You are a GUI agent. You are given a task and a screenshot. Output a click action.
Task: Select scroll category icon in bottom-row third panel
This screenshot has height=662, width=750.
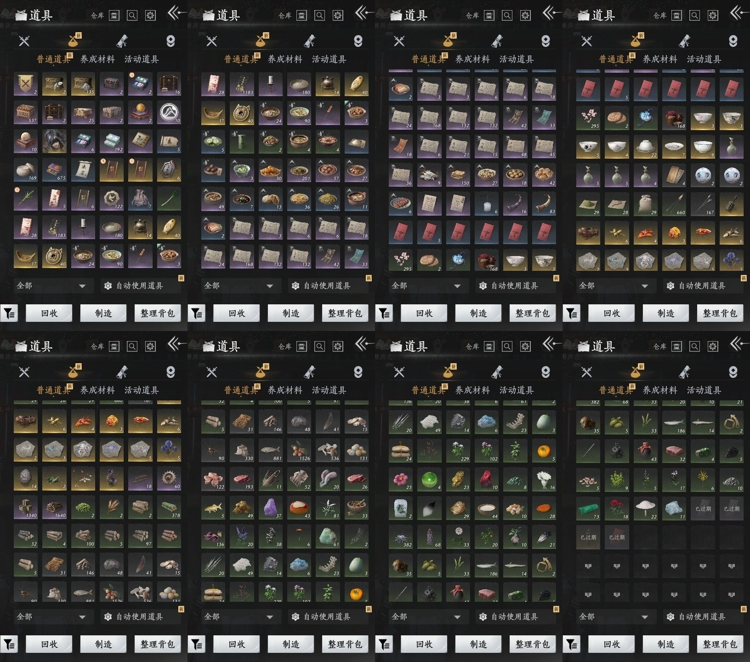pyautogui.click(x=497, y=372)
